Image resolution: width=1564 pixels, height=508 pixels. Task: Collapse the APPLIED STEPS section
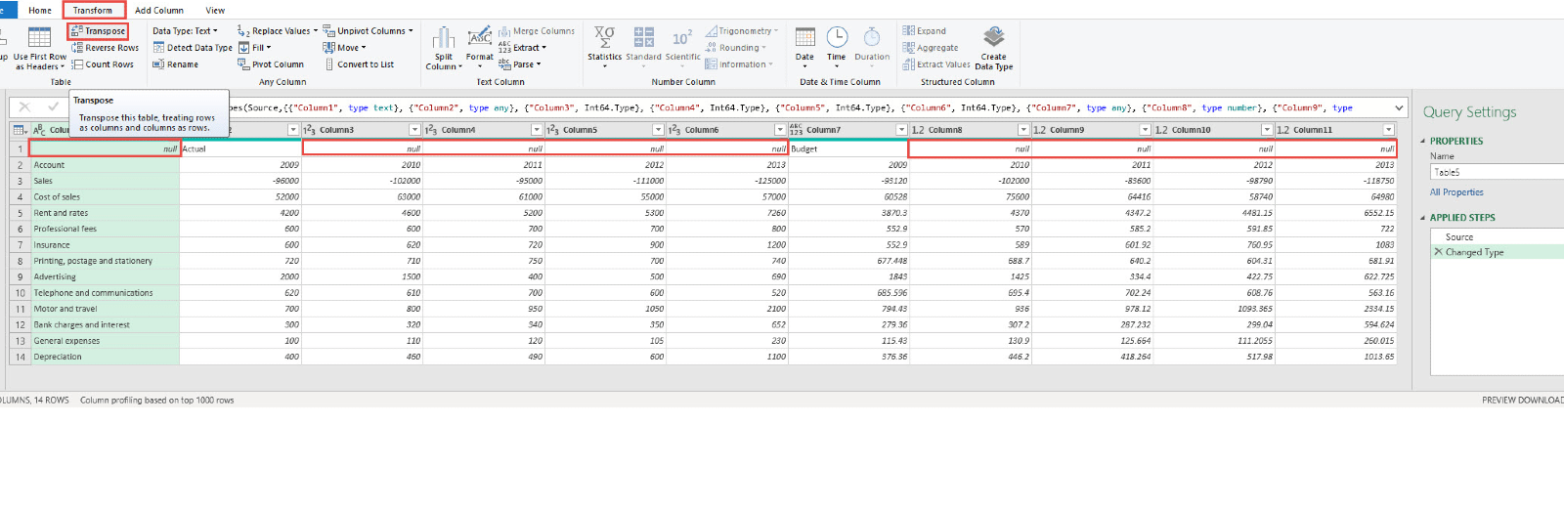coord(1423,218)
